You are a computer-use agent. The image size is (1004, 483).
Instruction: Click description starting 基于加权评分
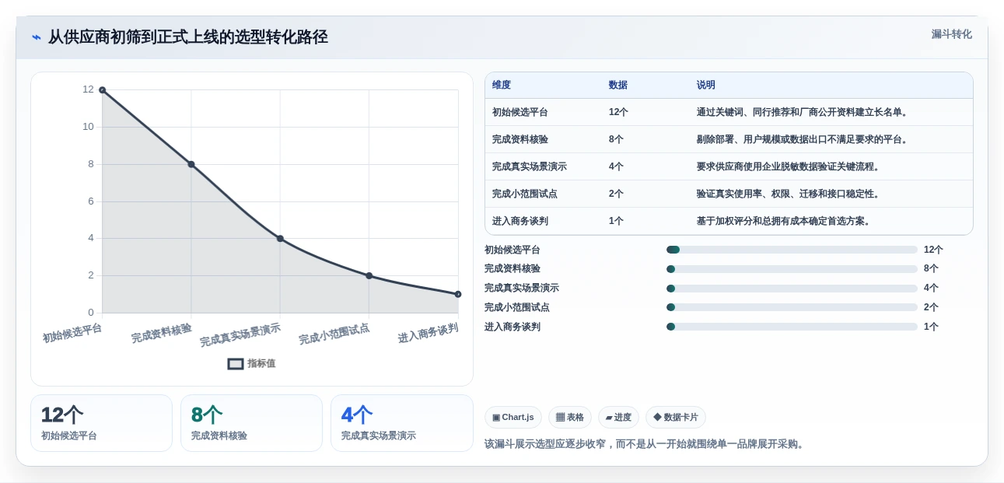click(x=785, y=221)
